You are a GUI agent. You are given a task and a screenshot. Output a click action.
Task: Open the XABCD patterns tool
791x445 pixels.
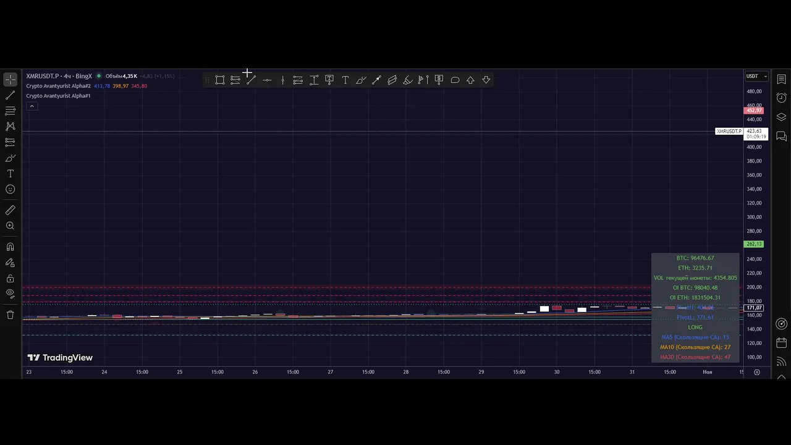point(11,126)
